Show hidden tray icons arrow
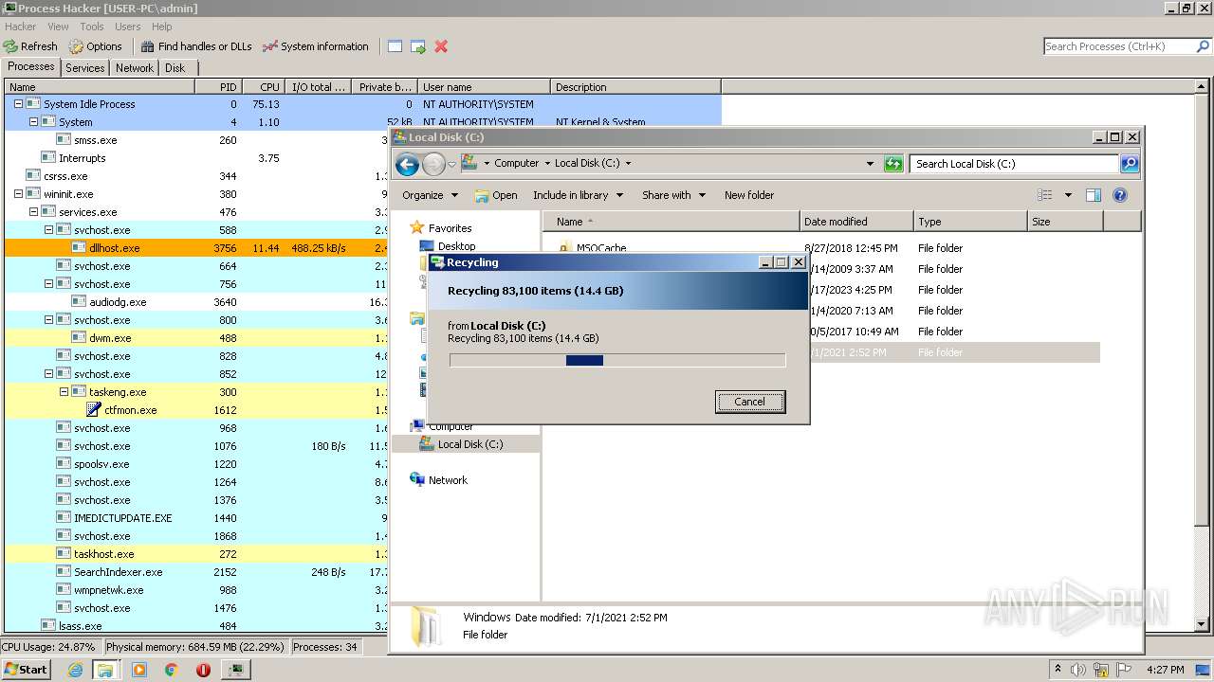This screenshot has width=1214, height=682. [1058, 670]
